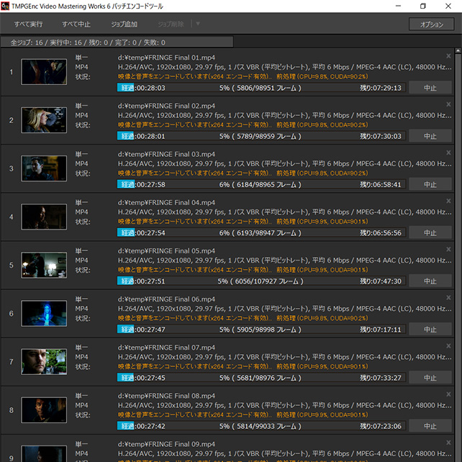Remove job FRINGE Final 01 with X icon
The width and height of the screenshot is (462, 462).
(x=448, y=56)
